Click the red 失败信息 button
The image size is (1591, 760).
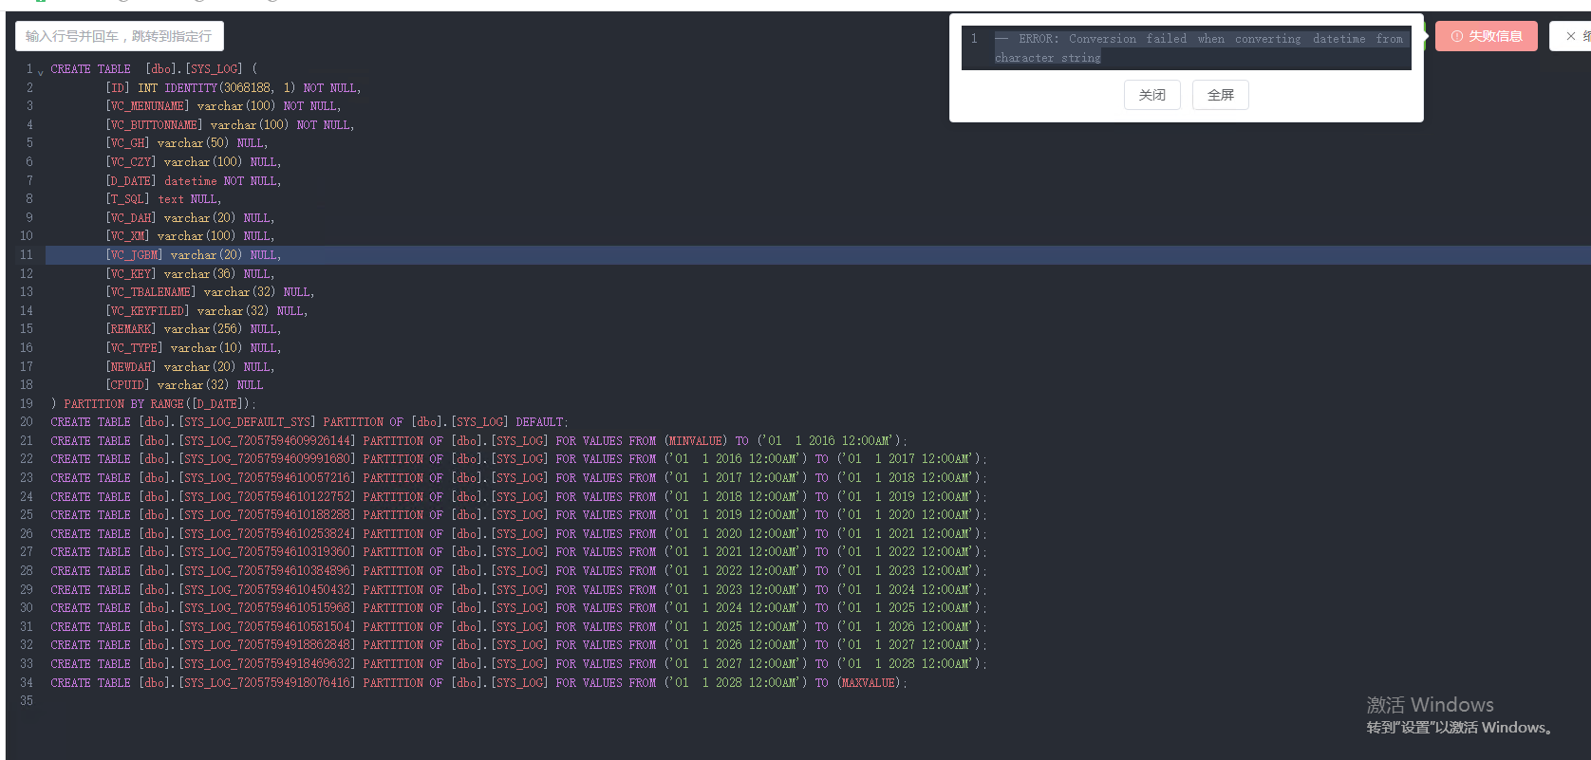(1486, 36)
